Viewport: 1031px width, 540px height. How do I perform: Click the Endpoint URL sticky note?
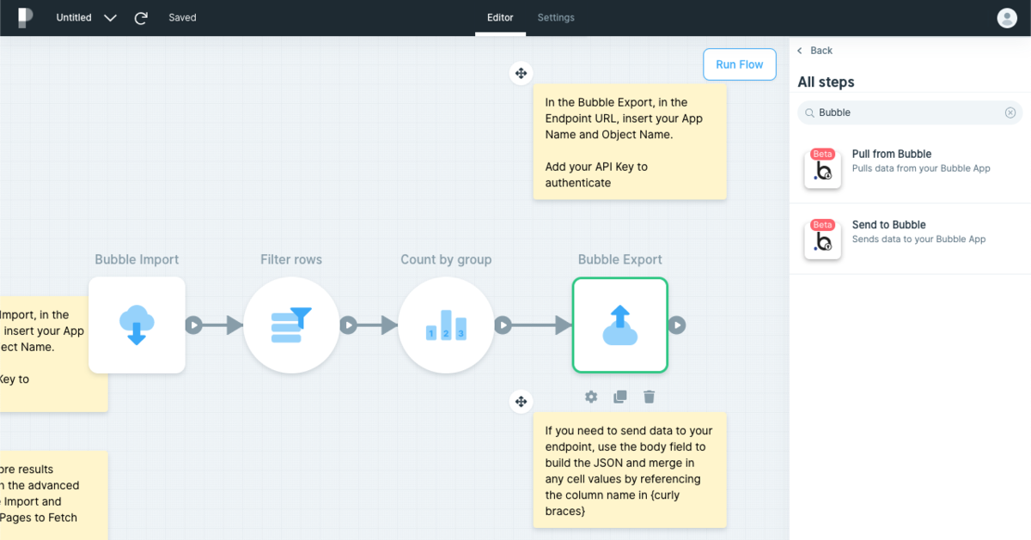[630, 143]
